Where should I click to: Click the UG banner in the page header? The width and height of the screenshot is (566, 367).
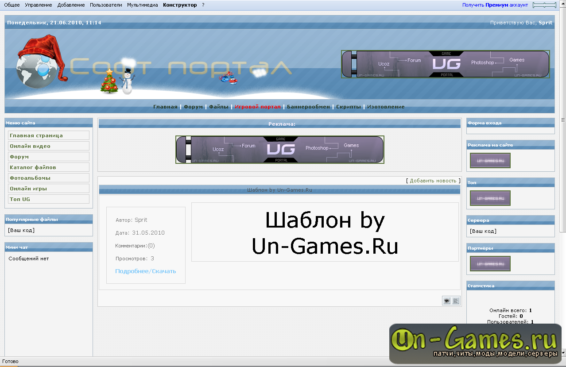coord(445,64)
